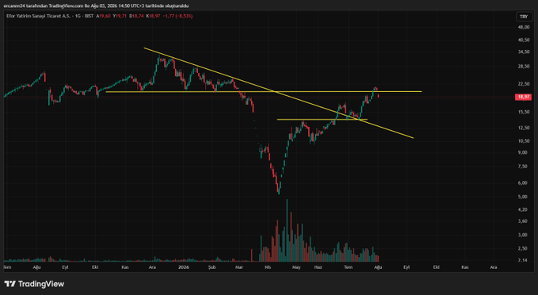
Task: Click the 5,00 price axis label
Action: [x=524, y=197]
